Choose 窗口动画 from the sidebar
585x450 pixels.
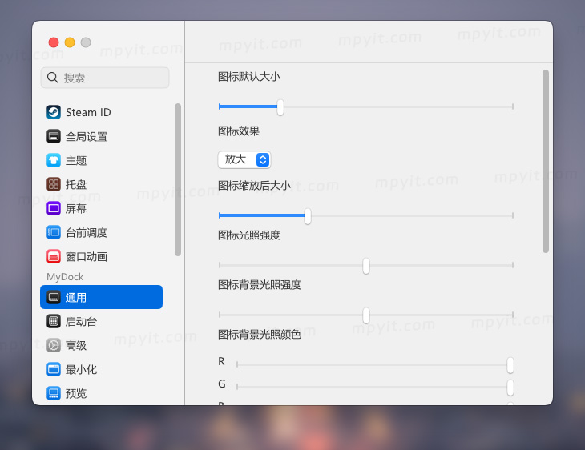87,256
